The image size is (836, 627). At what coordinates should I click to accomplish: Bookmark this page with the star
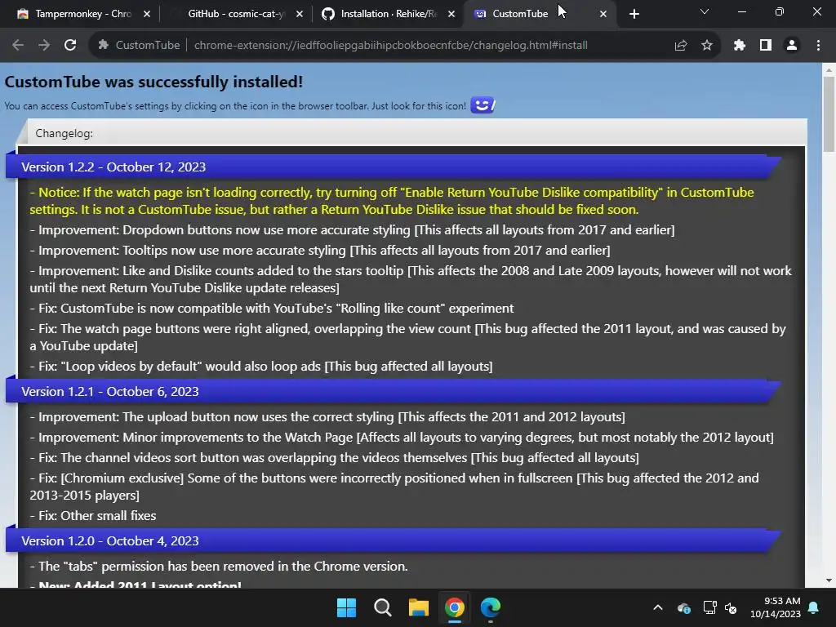(x=707, y=46)
